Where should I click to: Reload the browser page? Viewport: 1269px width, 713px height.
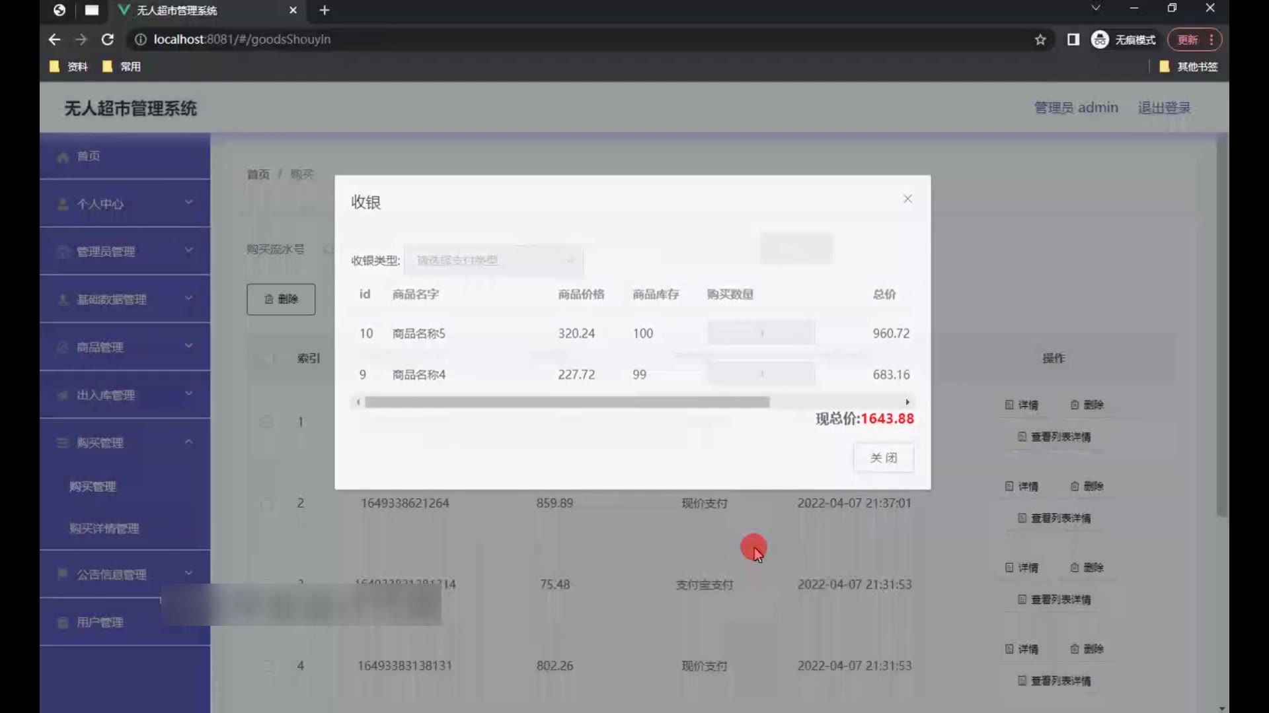[107, 40]
